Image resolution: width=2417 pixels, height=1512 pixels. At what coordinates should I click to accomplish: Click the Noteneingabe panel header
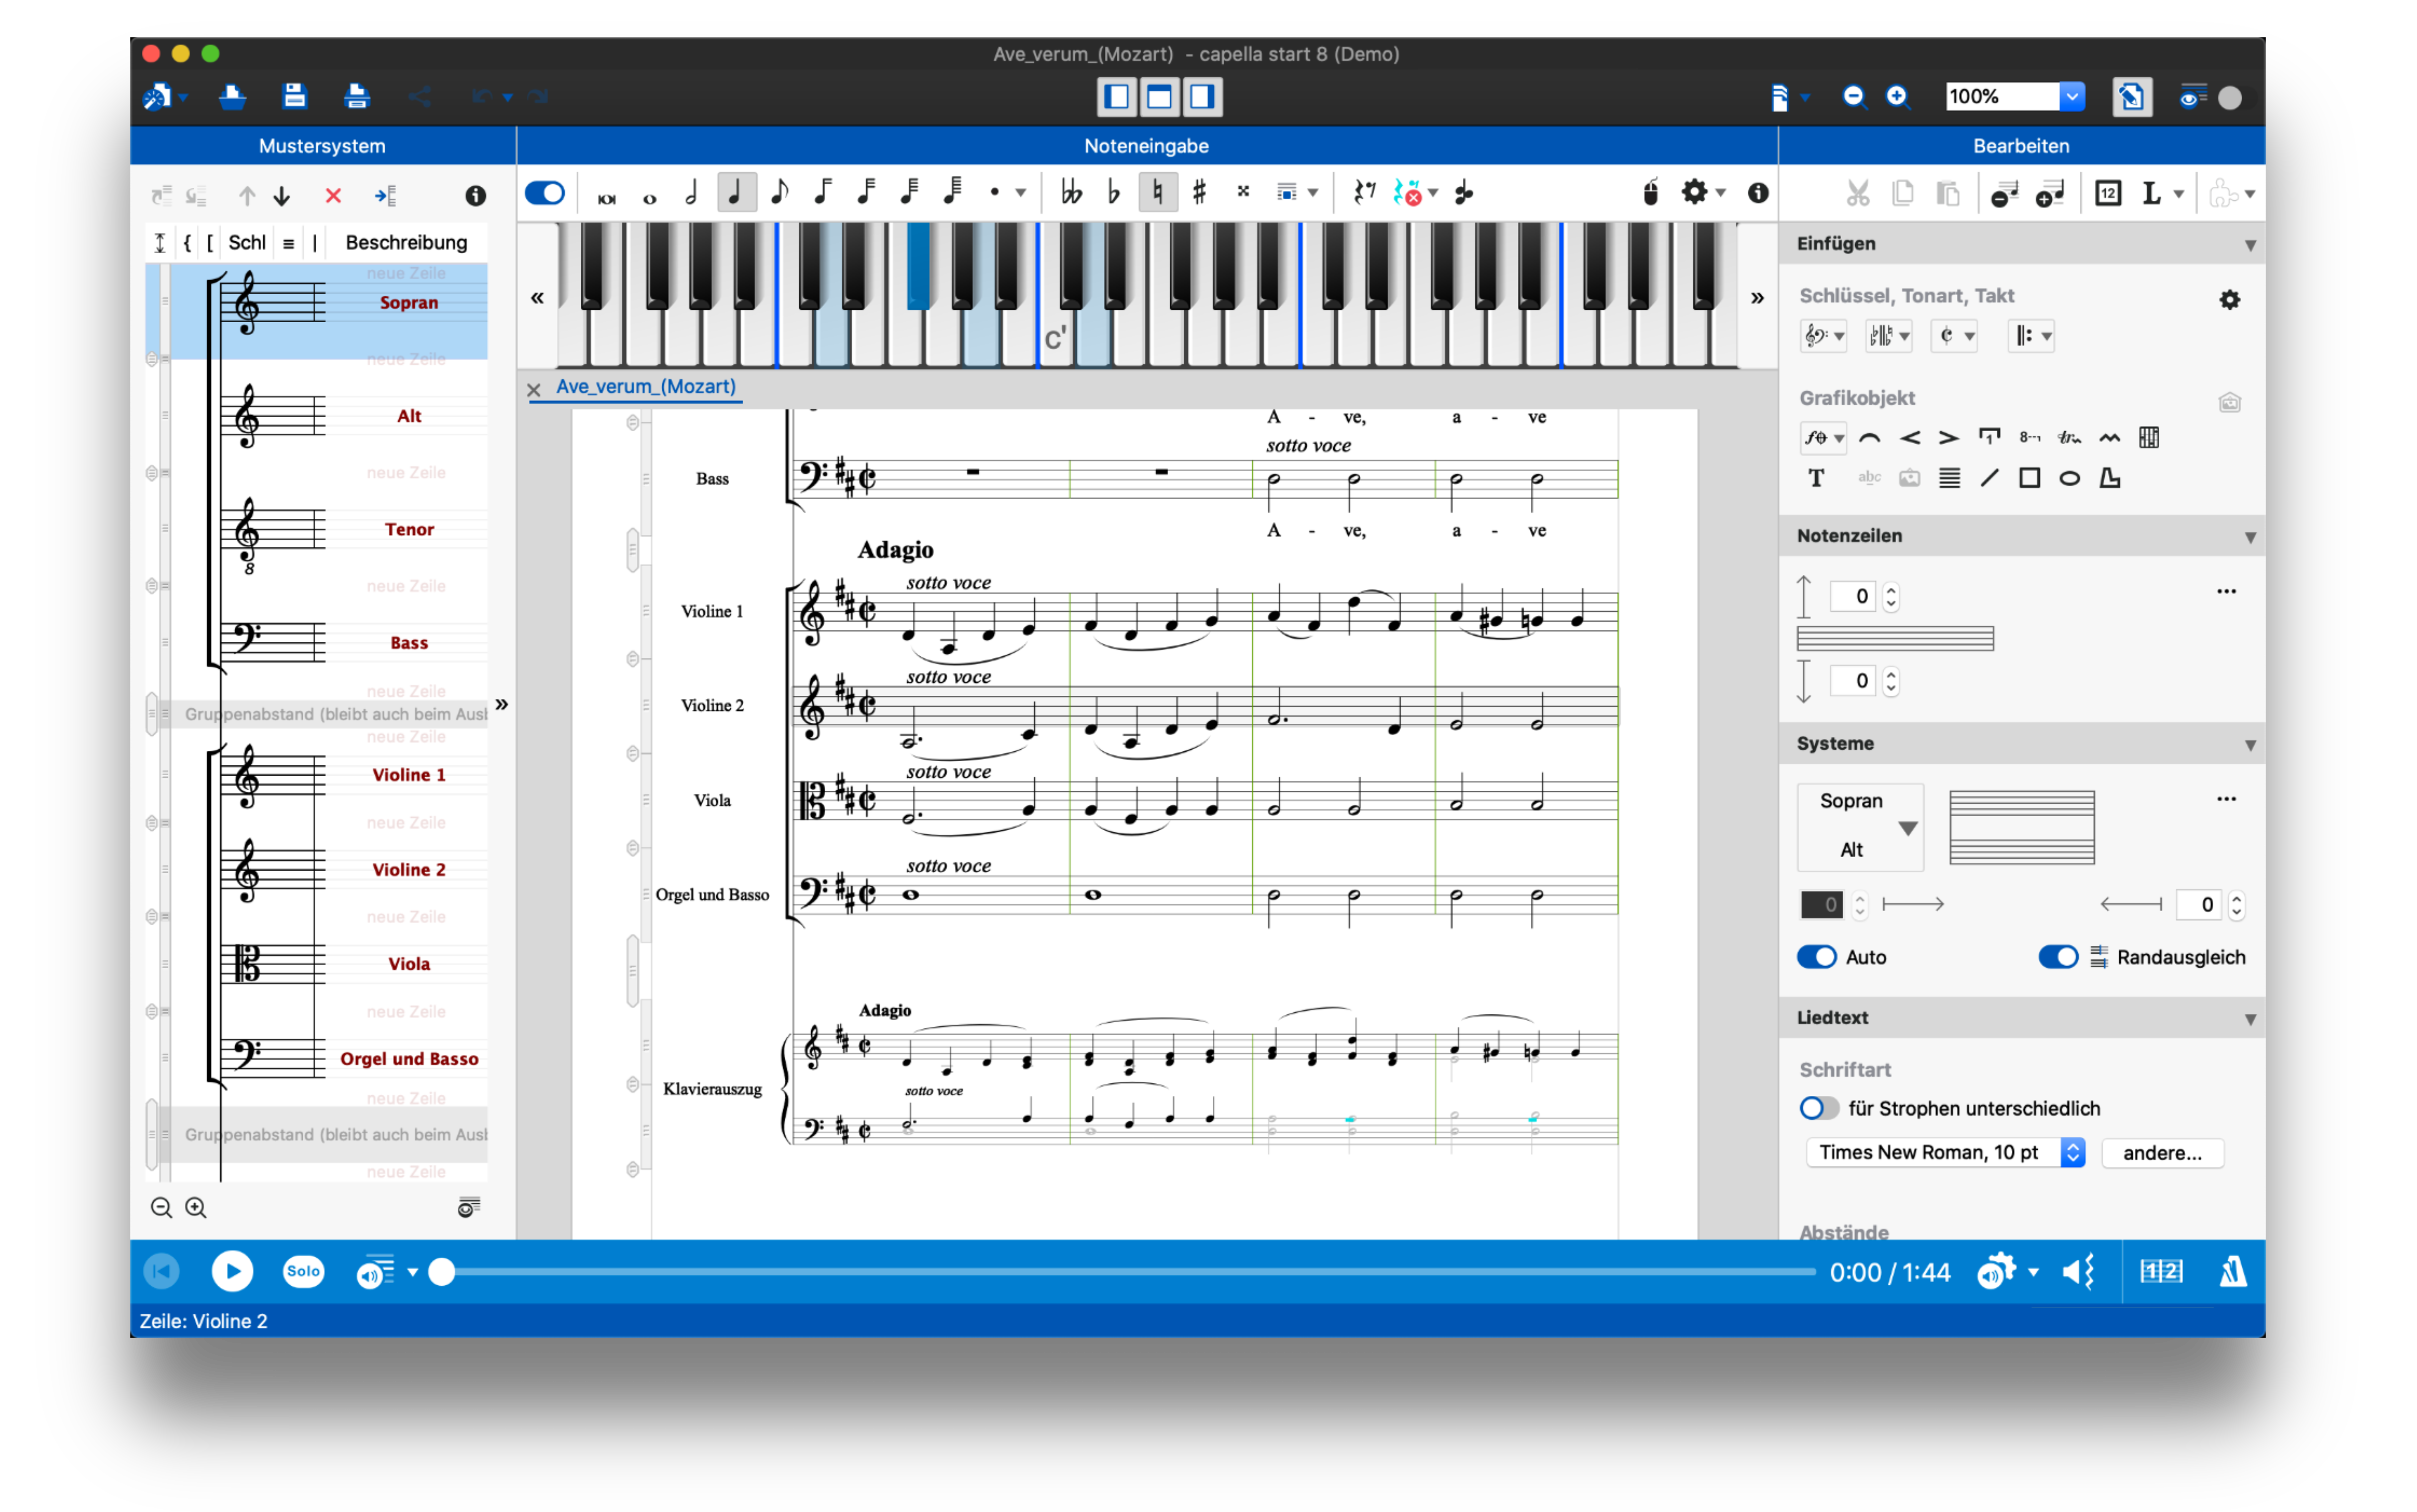click(1146, 146)
